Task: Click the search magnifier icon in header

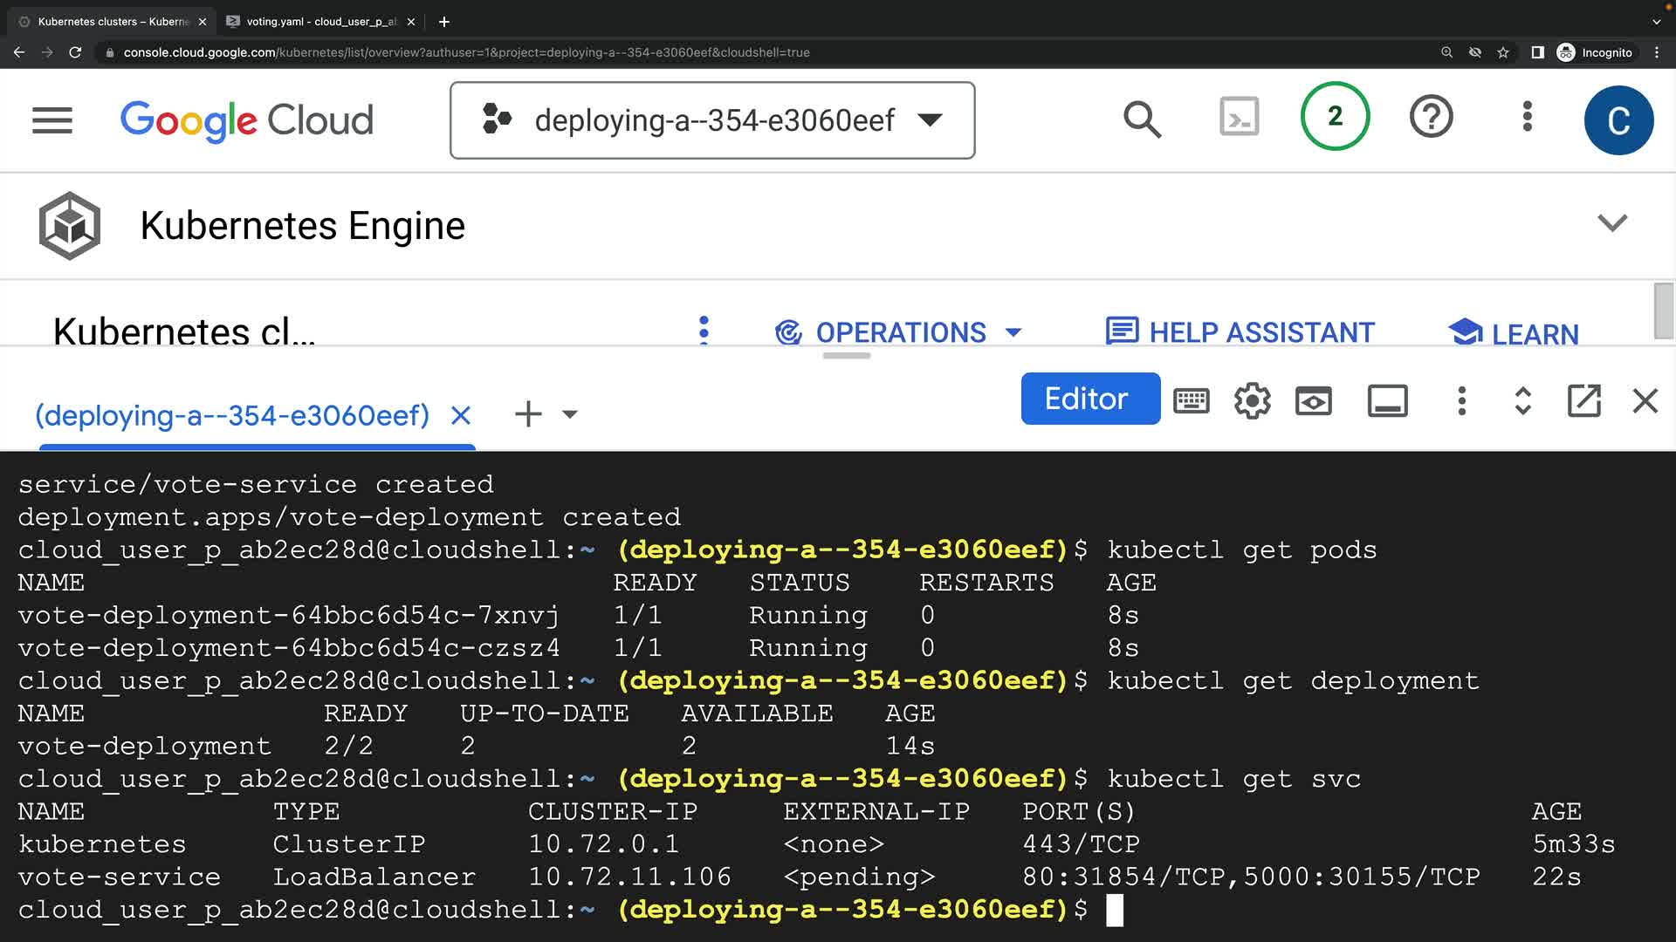Action: point(1142,119)
